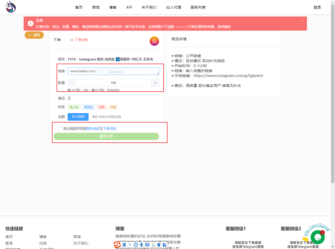The image size is (335, 249).
Task: Click 登录 at the top right
Action: (x=317, y=7)
